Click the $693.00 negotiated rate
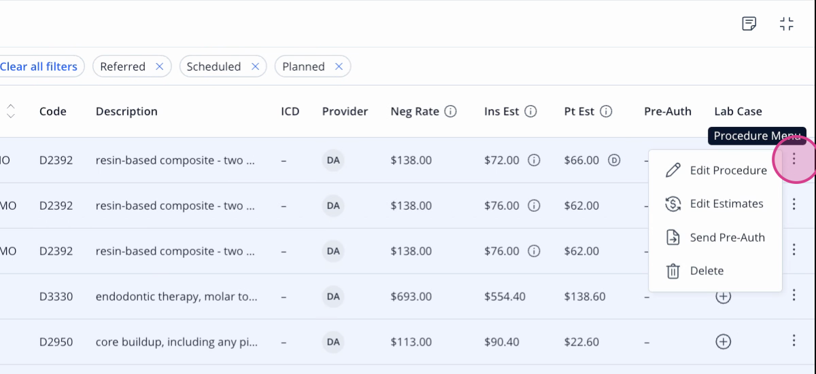The height and width of the screenshot is (374, 816). click(411, 297)
